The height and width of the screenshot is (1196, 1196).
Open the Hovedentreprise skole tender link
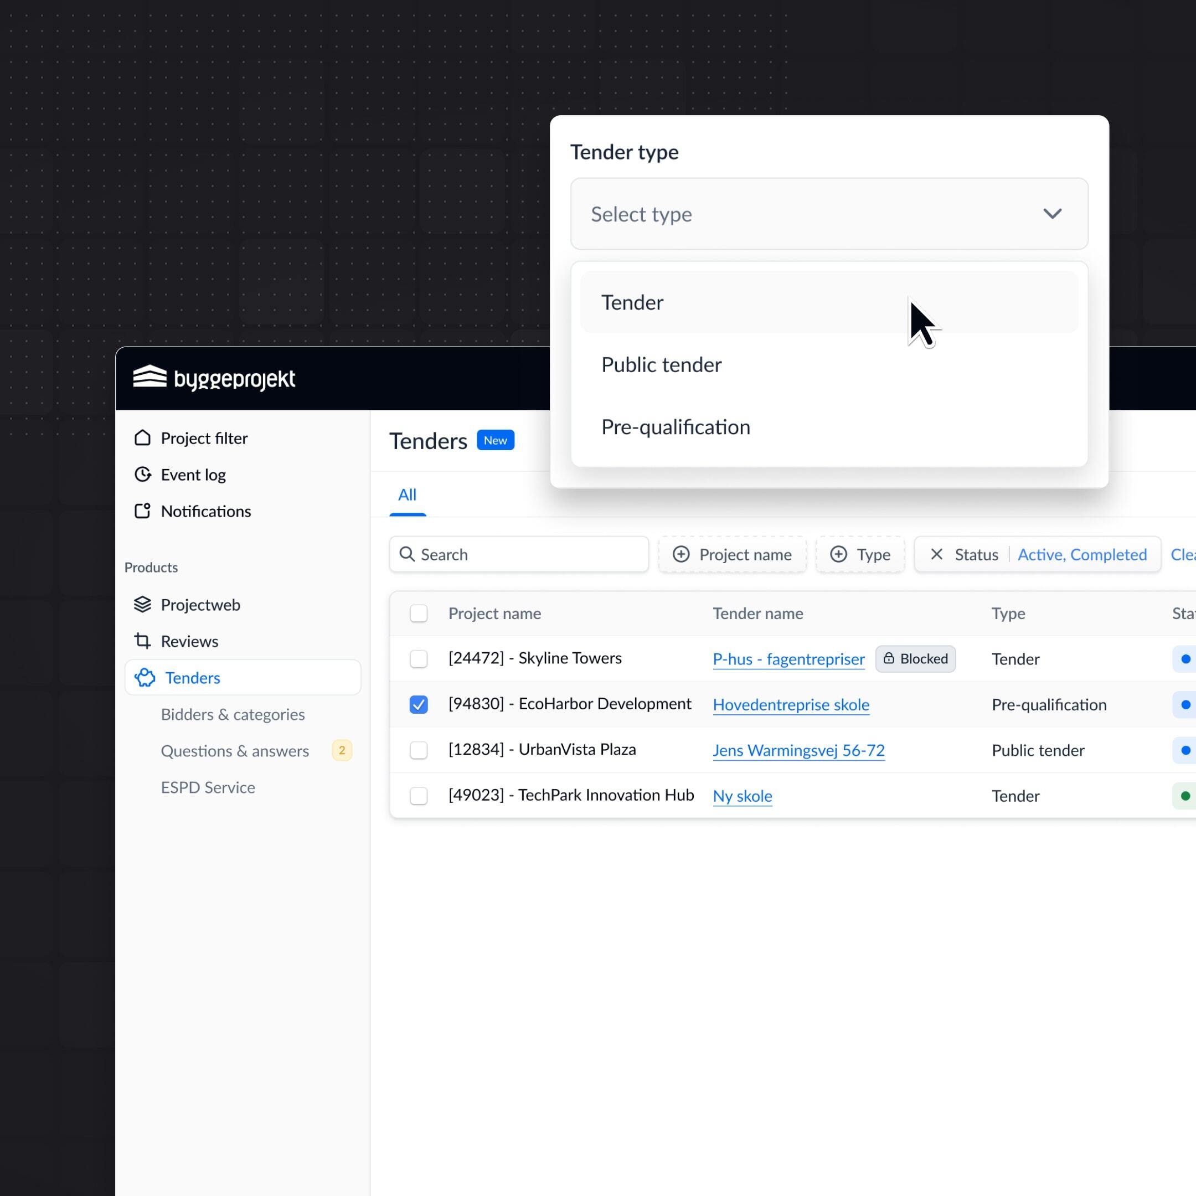click(791, 704)
